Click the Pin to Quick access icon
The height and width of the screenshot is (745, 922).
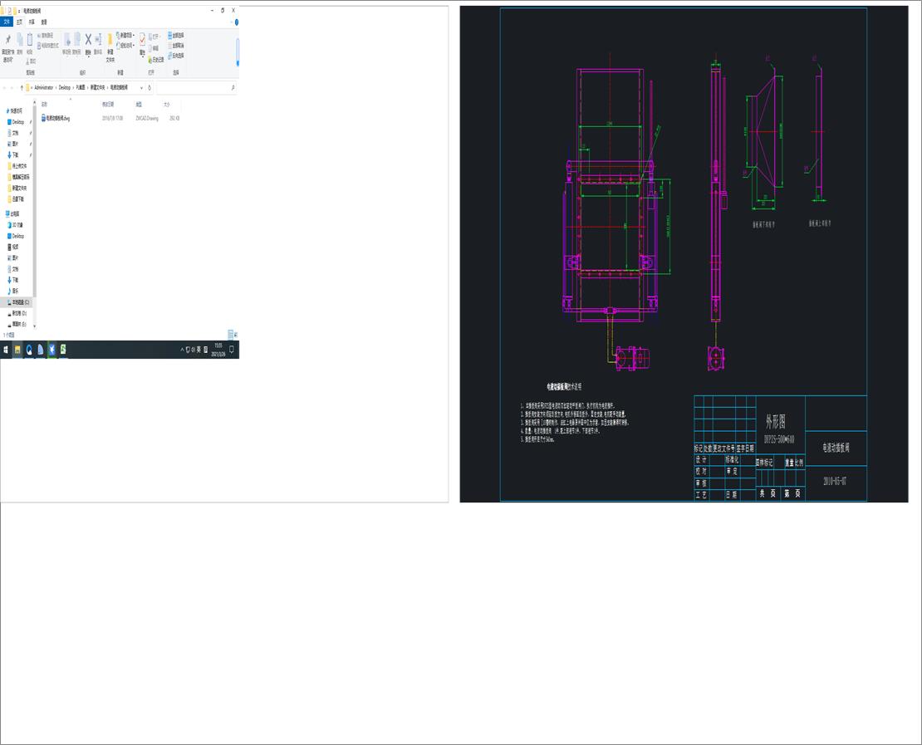click(8, 40)
